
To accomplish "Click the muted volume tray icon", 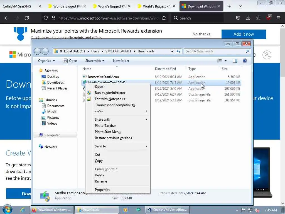I will 257,210.
